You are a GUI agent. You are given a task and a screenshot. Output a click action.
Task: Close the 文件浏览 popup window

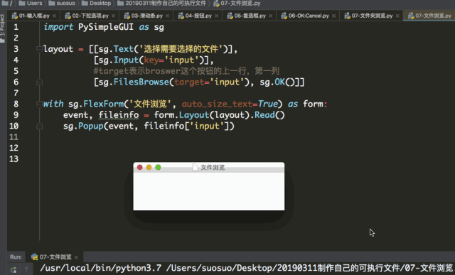point(139,168)
